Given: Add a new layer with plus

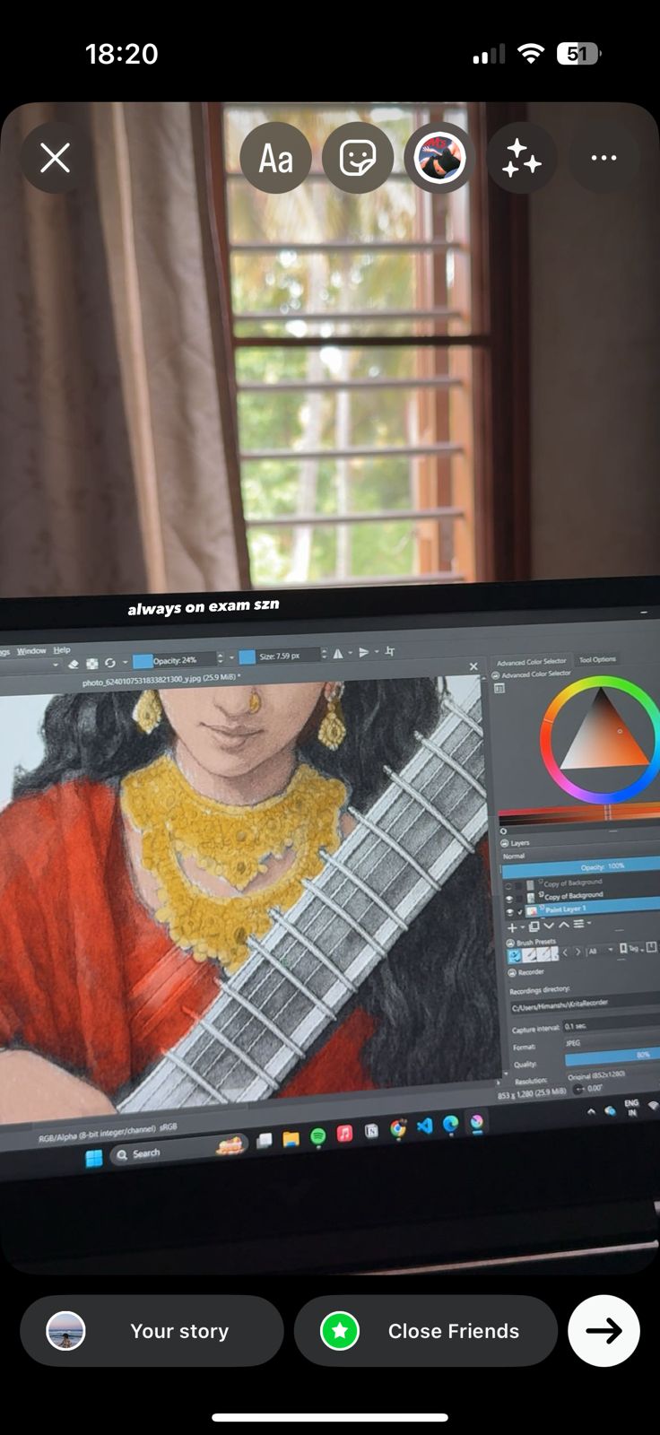Looking at the screenshot, I should [511, 927].
